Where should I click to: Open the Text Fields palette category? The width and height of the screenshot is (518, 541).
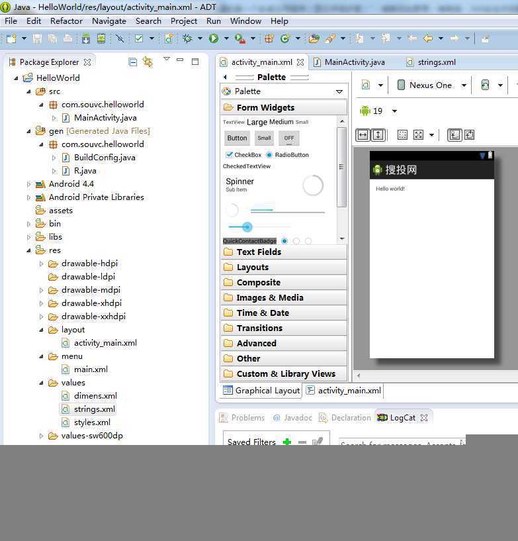click(x=283, y=252)
